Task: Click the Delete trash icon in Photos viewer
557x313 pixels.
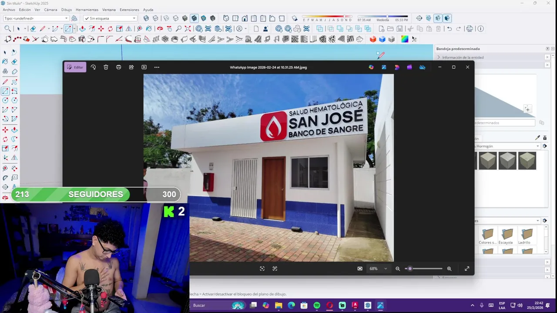Action: [x=106, y=67]
